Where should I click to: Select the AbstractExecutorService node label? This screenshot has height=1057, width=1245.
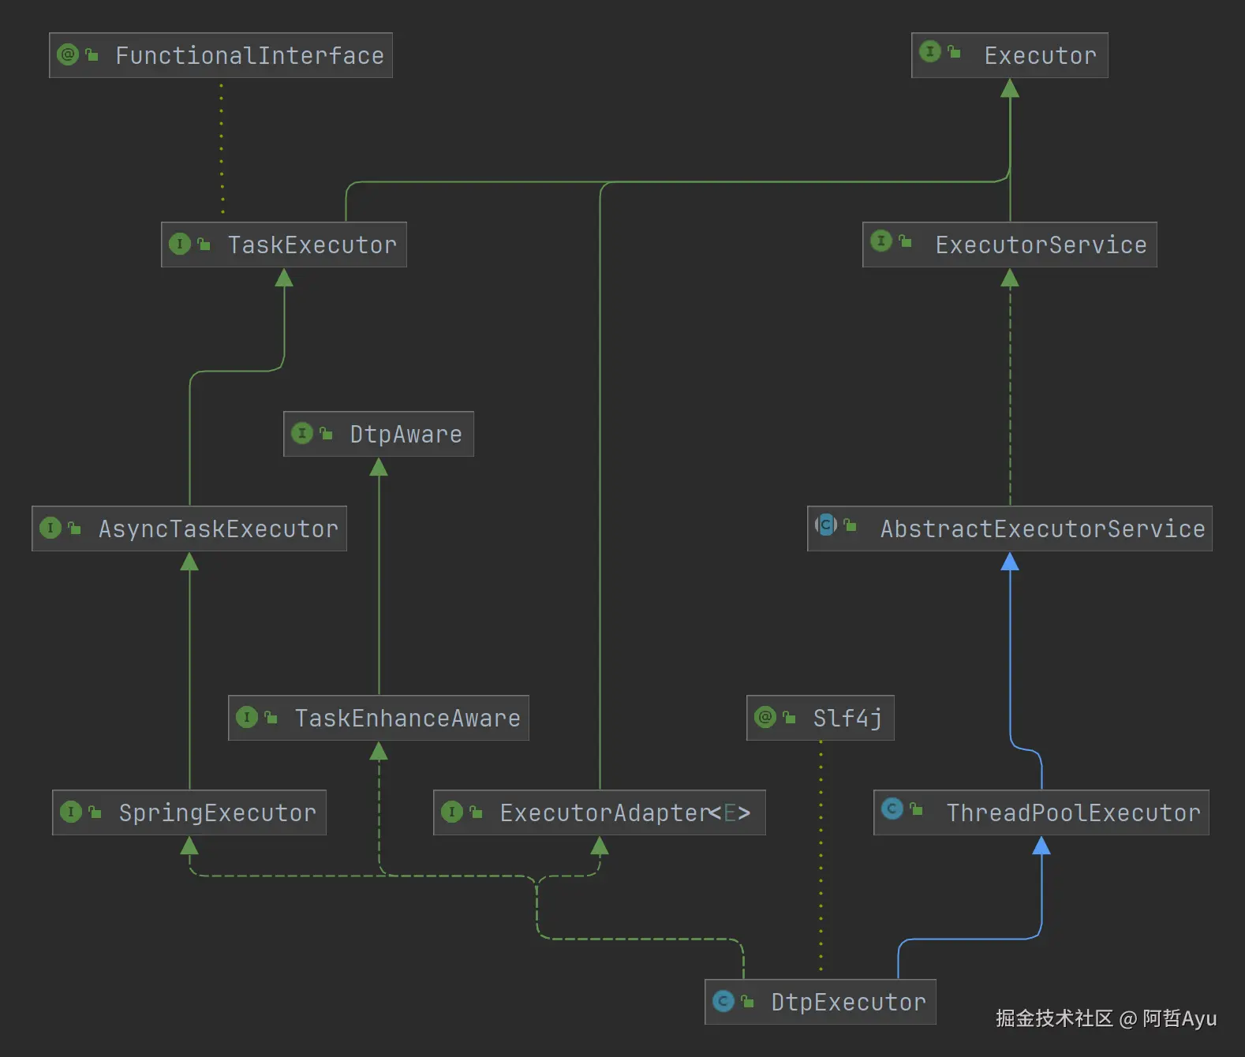(1043, 528)
